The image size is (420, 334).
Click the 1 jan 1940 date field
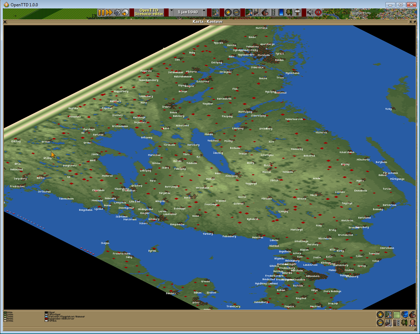click(x=188, y=12)
